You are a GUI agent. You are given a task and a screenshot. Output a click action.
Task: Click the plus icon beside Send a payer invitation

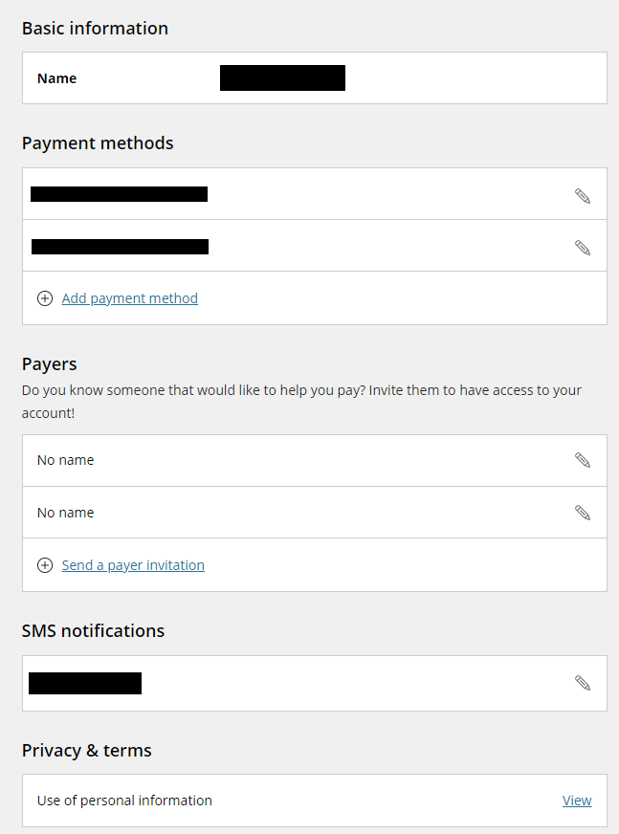(x=45, y=565)
